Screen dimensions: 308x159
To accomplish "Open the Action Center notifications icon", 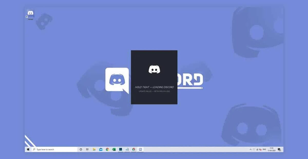I will [x=279, y=150].
